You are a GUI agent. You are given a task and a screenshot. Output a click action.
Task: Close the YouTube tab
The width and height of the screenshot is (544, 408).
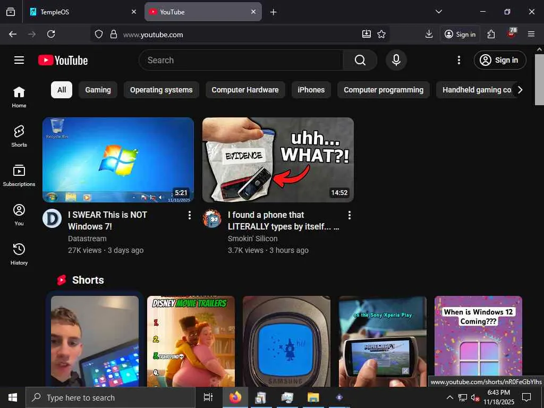[x=253, y=12]
